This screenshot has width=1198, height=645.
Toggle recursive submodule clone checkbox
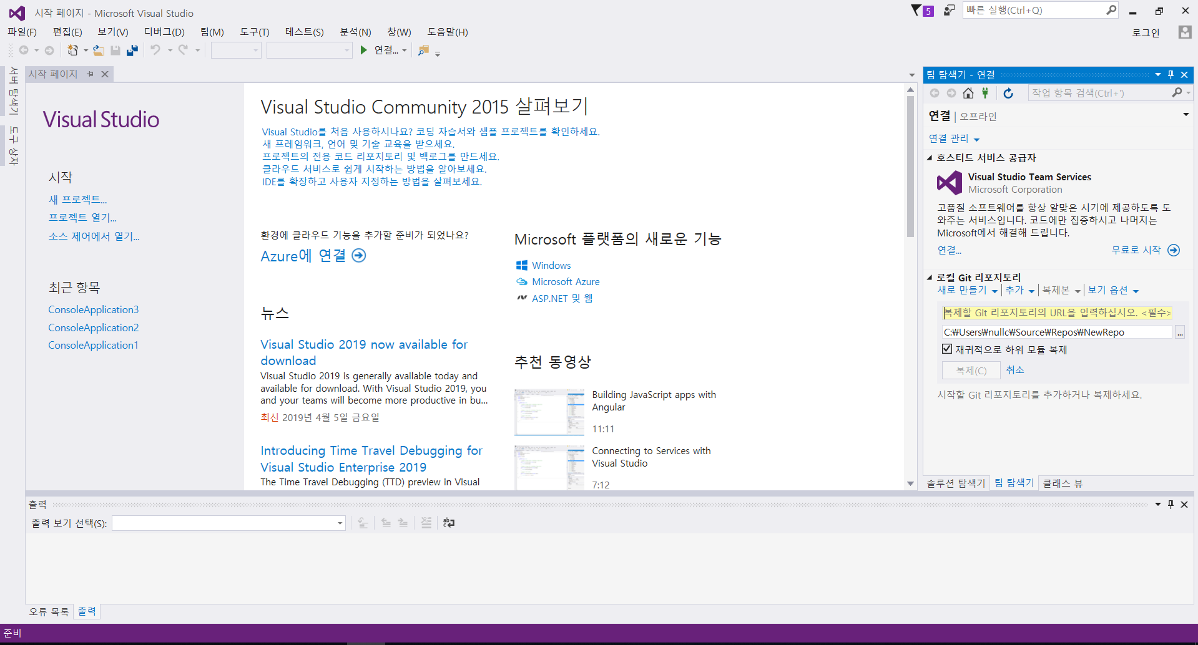coord(947,349)
